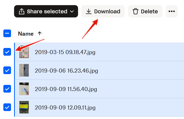This screenshot has width=184, height=119.
Task: Uncheck the 2019-03-15 09.18.47.jpg checkbox
Action: coord(7,52)
